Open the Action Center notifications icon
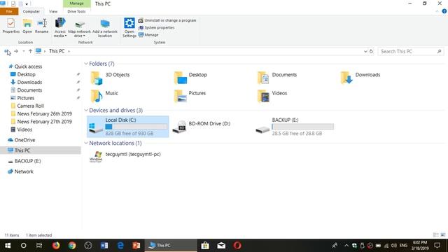Viewport: 448px width, 252px height. point(437,246)
